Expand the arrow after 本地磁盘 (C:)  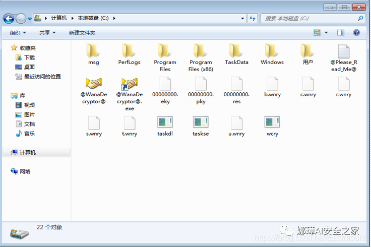click(114, 18)
